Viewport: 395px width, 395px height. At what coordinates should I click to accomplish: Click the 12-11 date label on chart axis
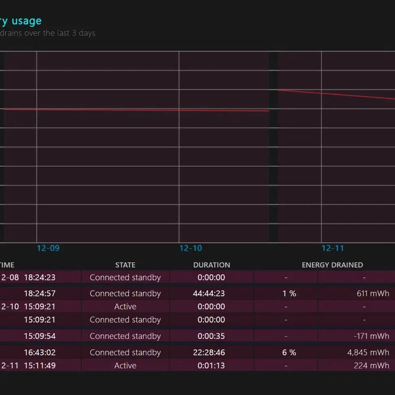click(x=333, y=248)
